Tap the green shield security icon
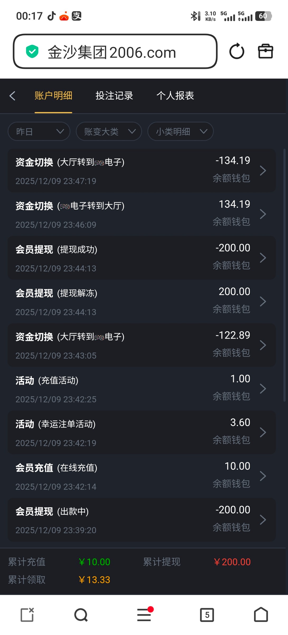Screen dimensions: 288x635 point(32,51)
